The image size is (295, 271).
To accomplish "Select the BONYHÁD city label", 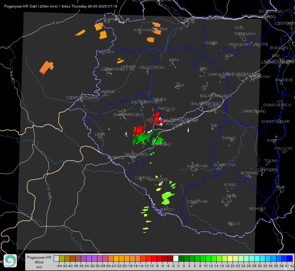I will pos(250,173).
